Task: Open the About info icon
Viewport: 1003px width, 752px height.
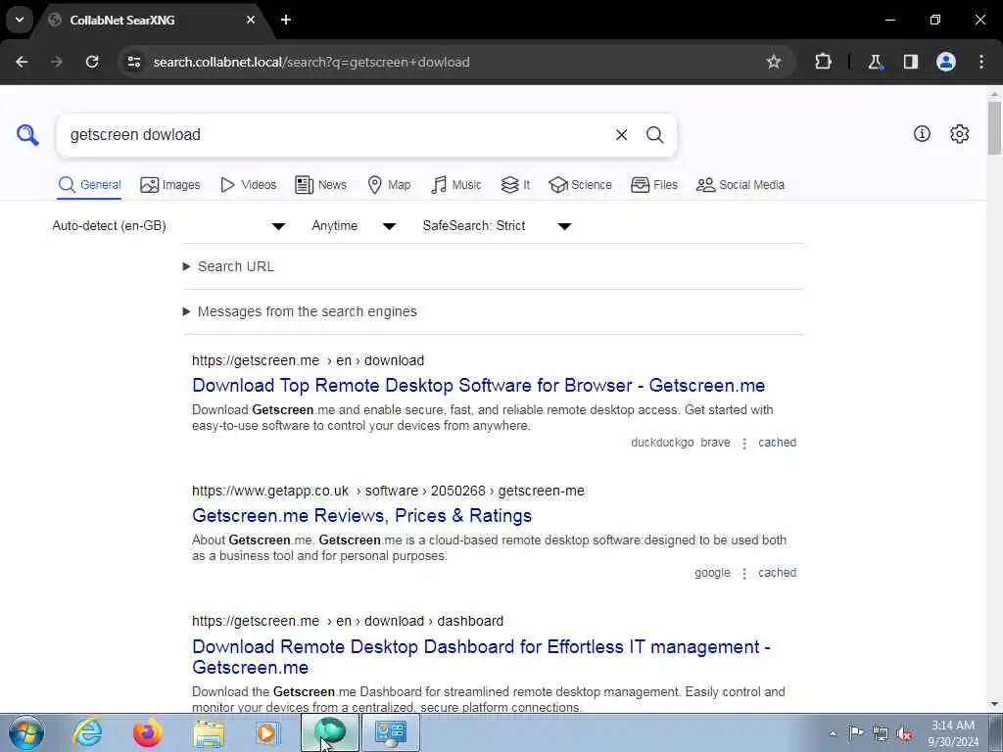Action: (922, 133)
